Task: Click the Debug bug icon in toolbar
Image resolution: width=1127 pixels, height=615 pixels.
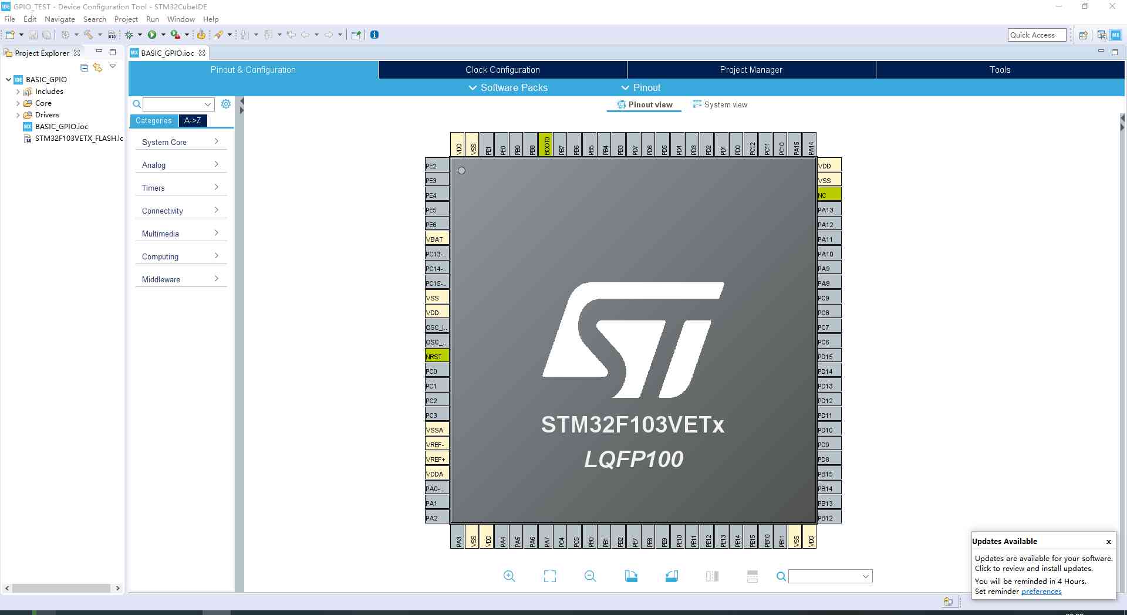Action: coord(129,35)
